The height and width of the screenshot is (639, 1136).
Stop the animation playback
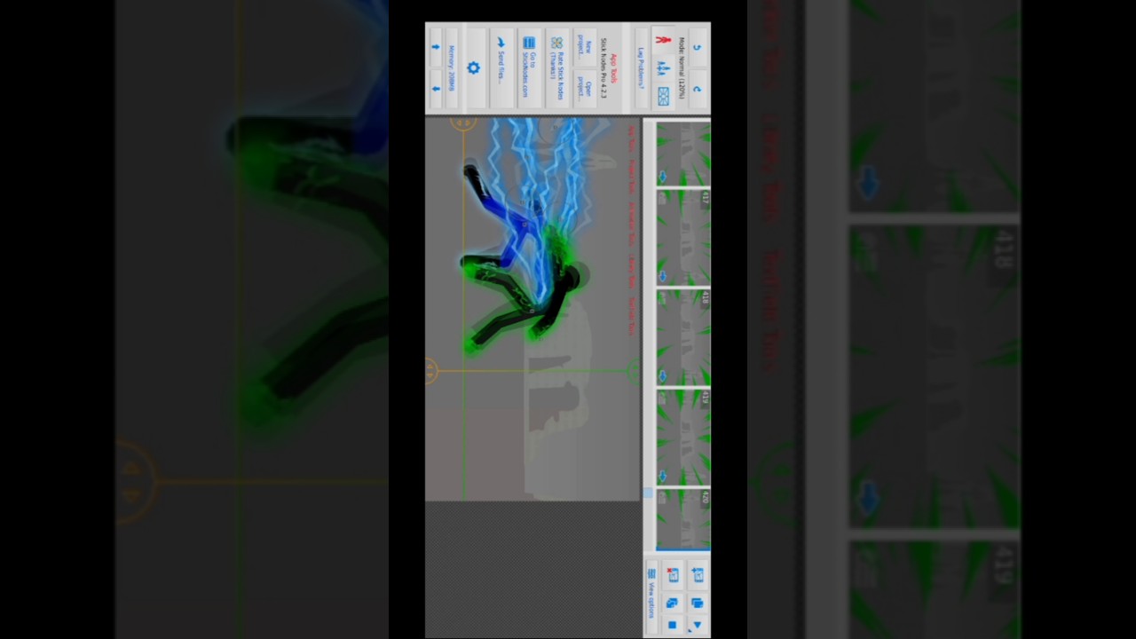(x=672, y=625)
